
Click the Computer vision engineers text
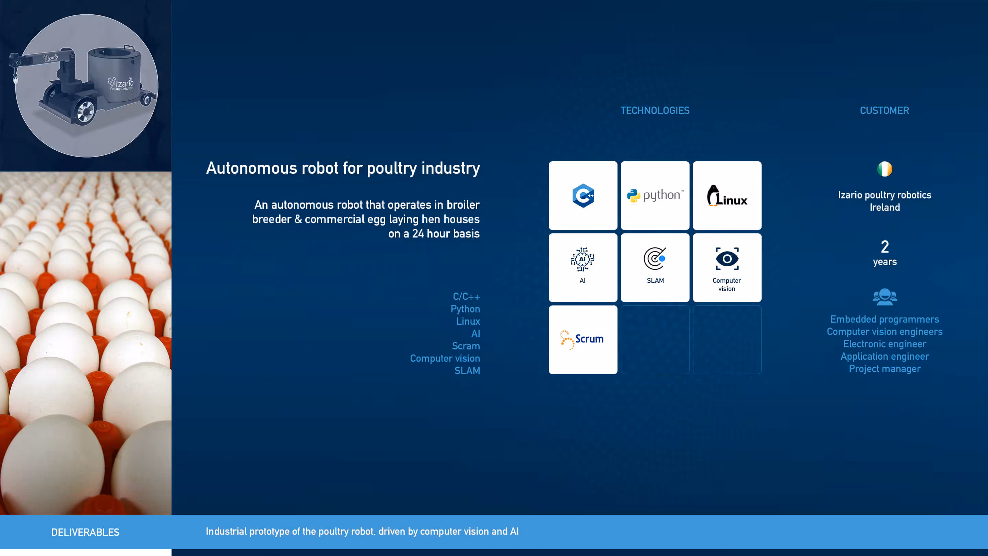(884, 332)
